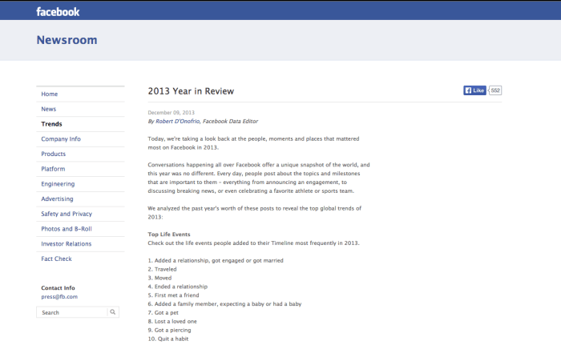The width and height of the screenshot is (561, 345).
Task: Open News section in sidebar
Action: tap(49, 109)
